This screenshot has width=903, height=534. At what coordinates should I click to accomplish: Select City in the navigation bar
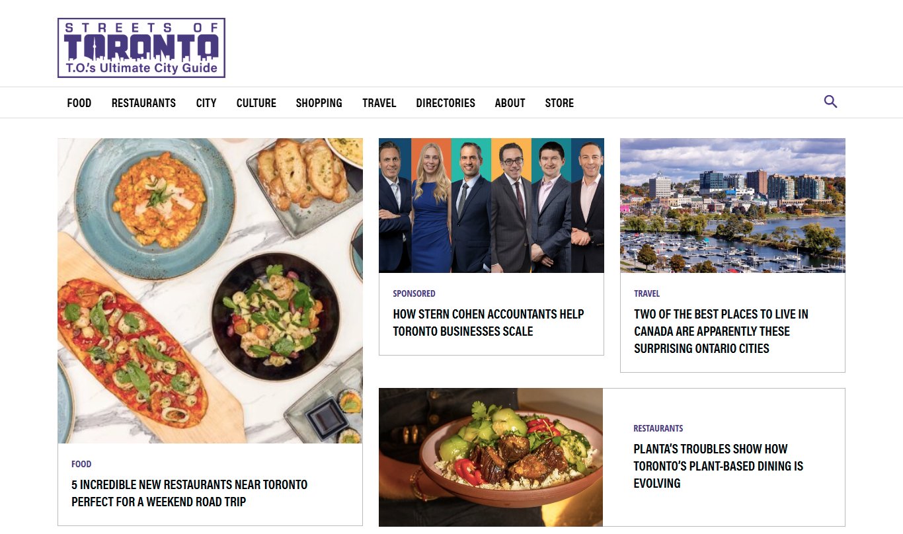(206, 103)
